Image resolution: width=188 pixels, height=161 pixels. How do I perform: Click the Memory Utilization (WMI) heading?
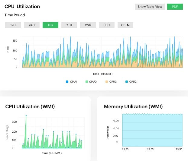coord(133,106)
